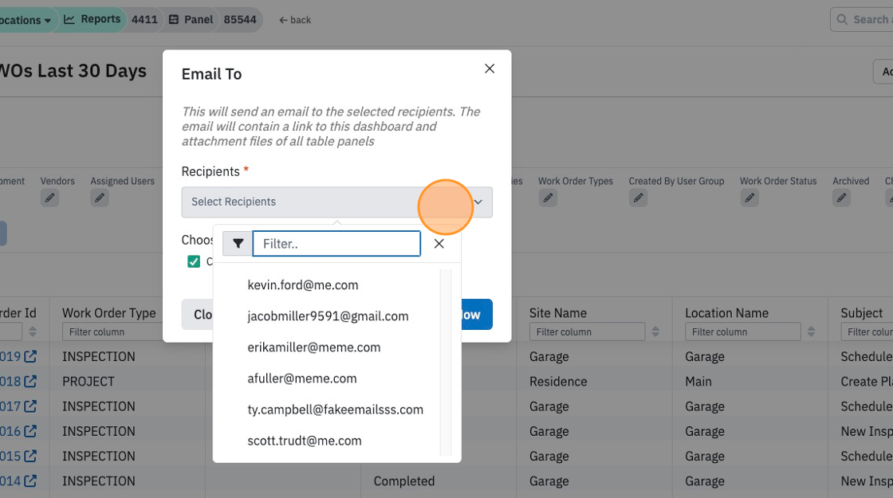Clear the recipient filter with X icon
893x498 pixels.
point(439,244)
